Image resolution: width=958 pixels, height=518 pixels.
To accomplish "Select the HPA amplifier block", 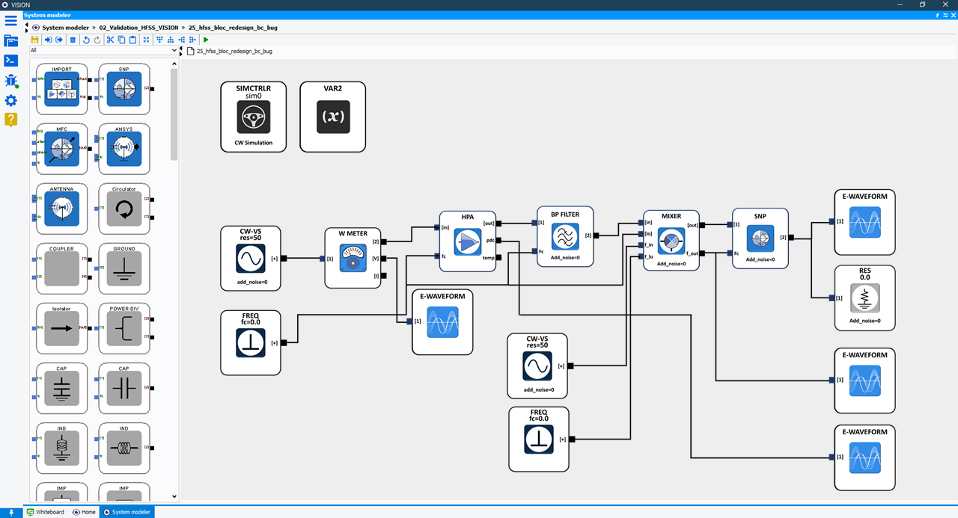I will click(x=468, y=241).
